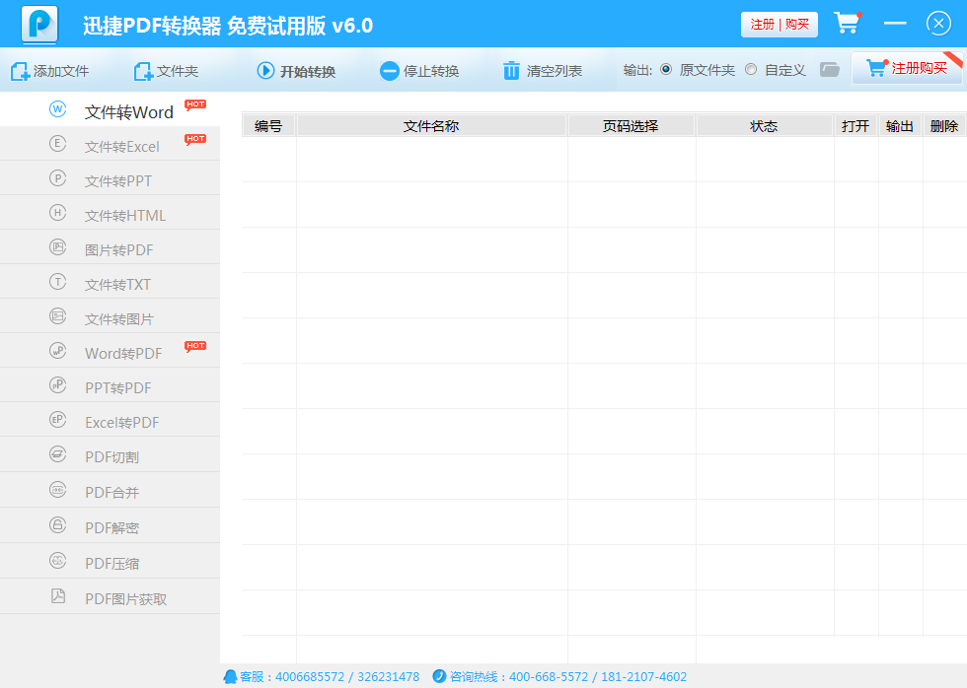Click the 页码选择 column header
967x688 pixels.
(631, 126)
